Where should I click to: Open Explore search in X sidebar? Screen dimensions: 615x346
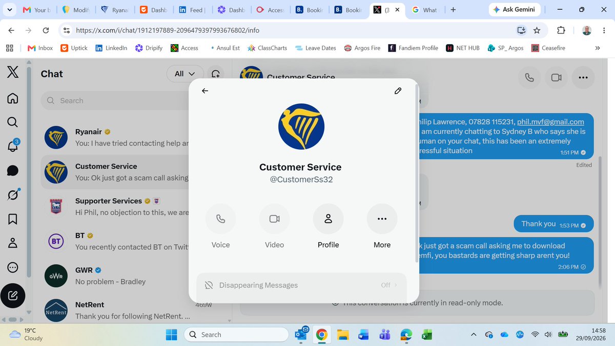click(x=13, y=122)
